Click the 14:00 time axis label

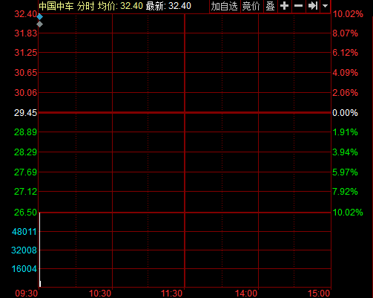click(246, 294)
